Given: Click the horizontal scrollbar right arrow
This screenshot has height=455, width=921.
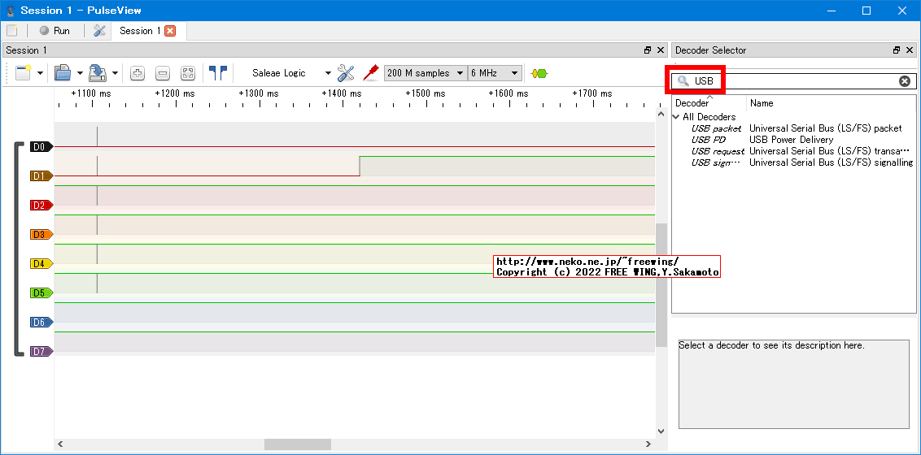Looking at the screenshot, I should pos(648,444).
